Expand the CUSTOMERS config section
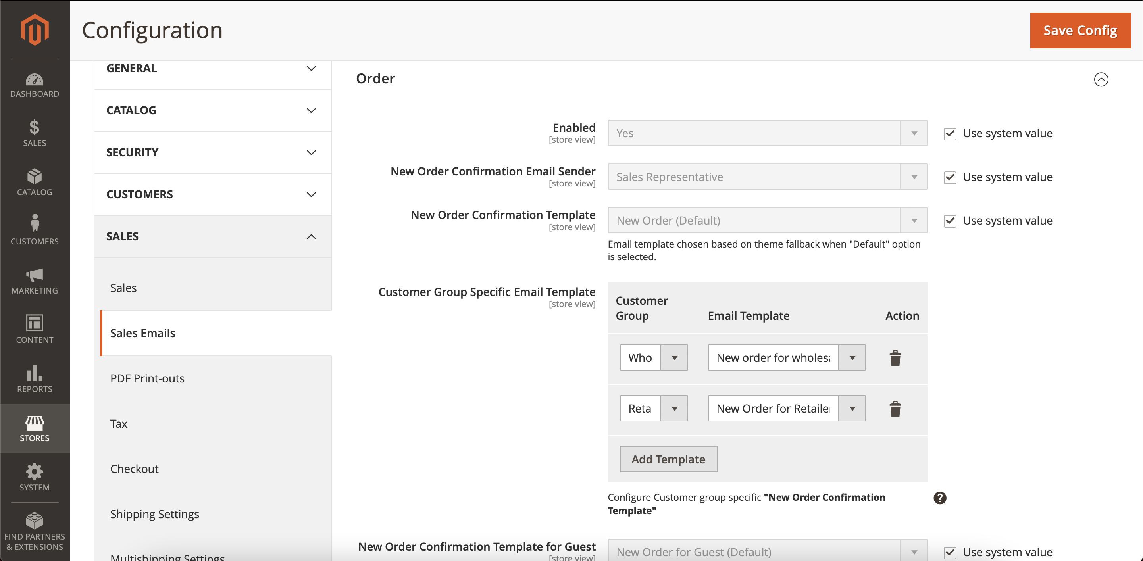The height and width of the screenshot is (561, 1143). pyautogui.click(x=213, y=195)
